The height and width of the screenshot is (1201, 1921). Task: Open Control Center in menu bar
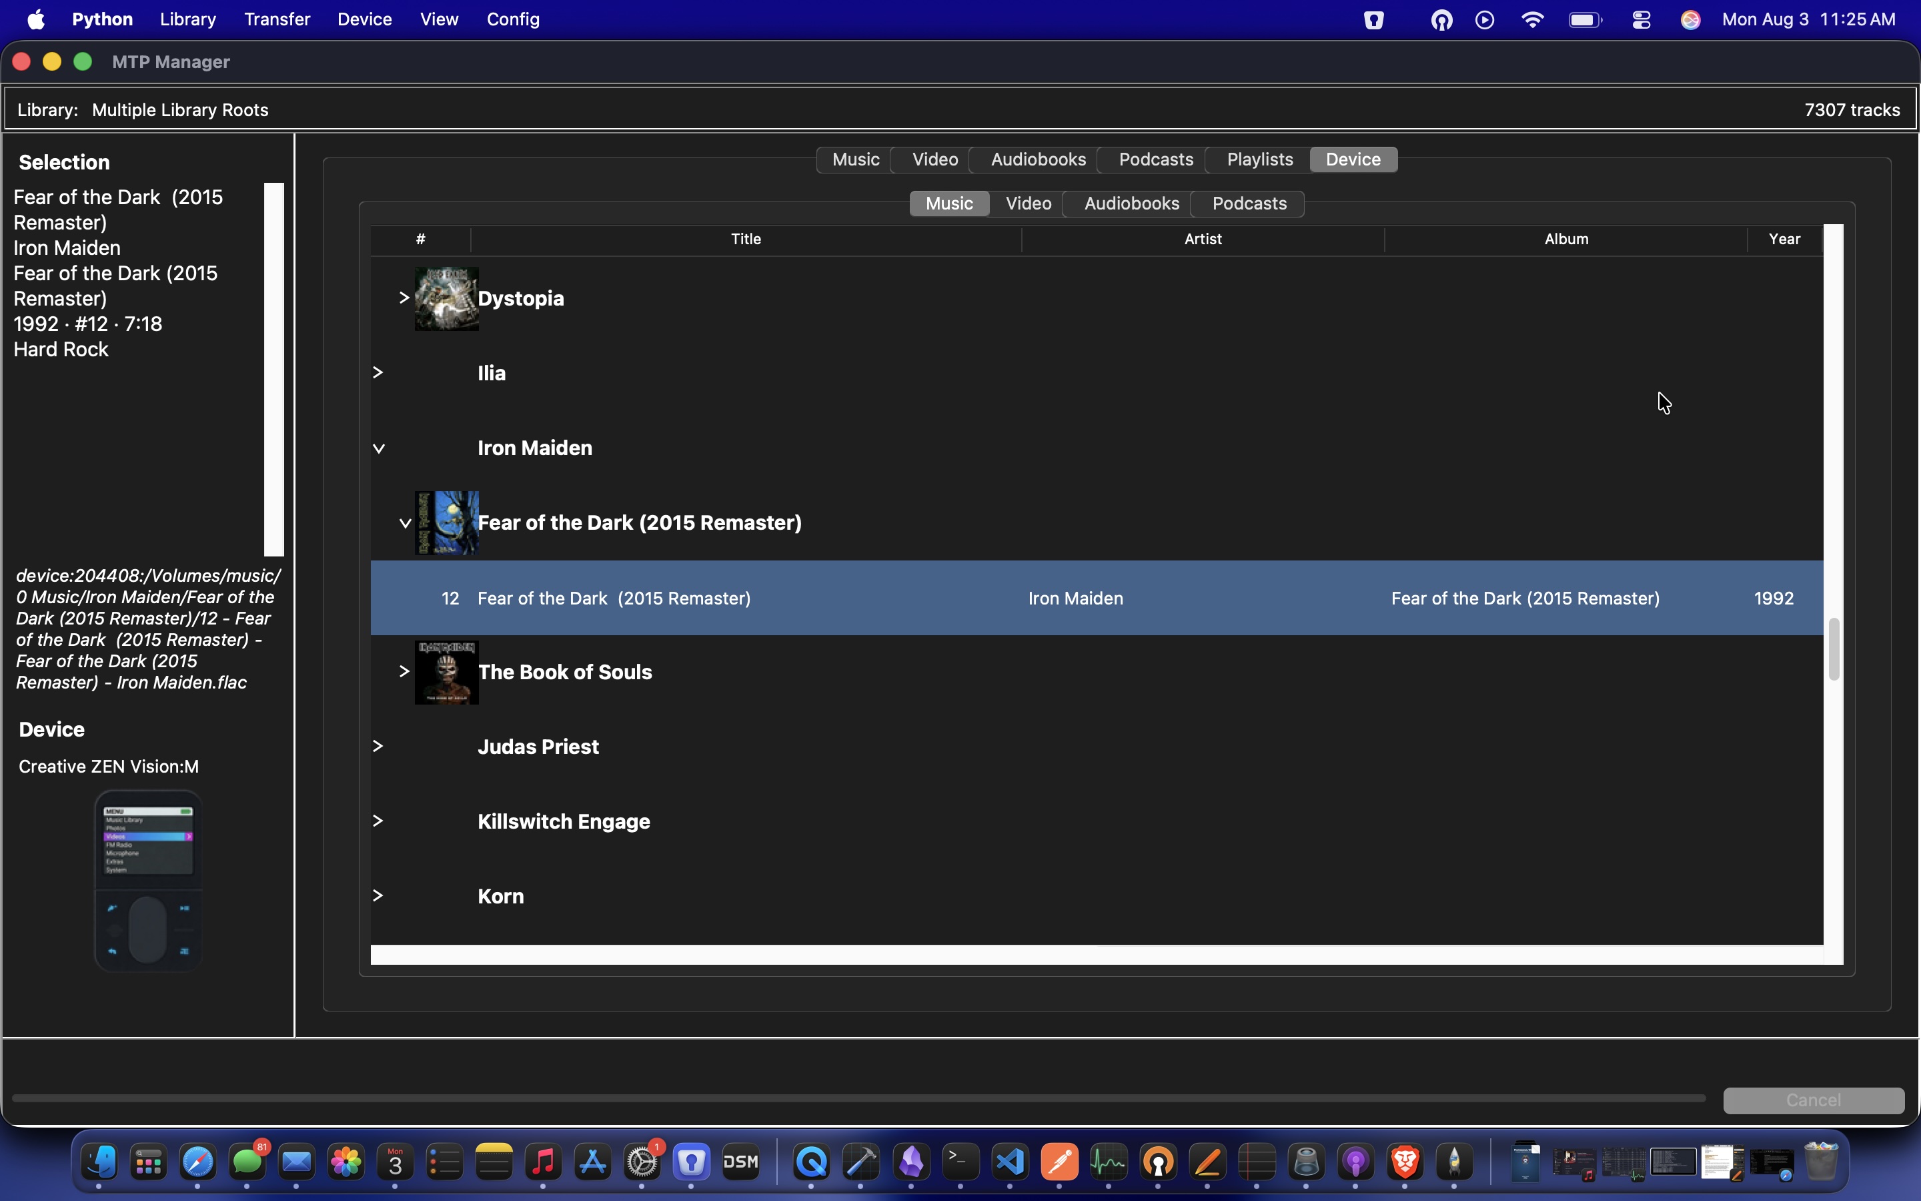click(x=1642, y=20)
